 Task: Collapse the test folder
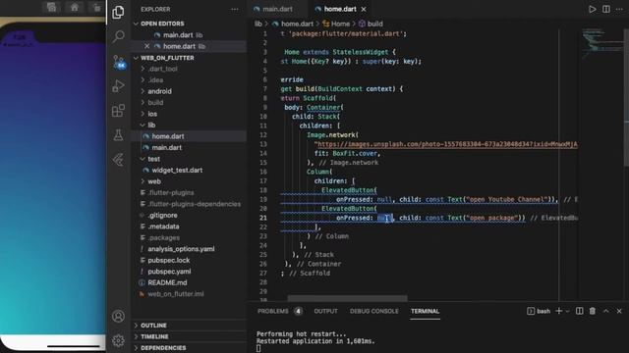pyautogui.click(x=153, y=159)
